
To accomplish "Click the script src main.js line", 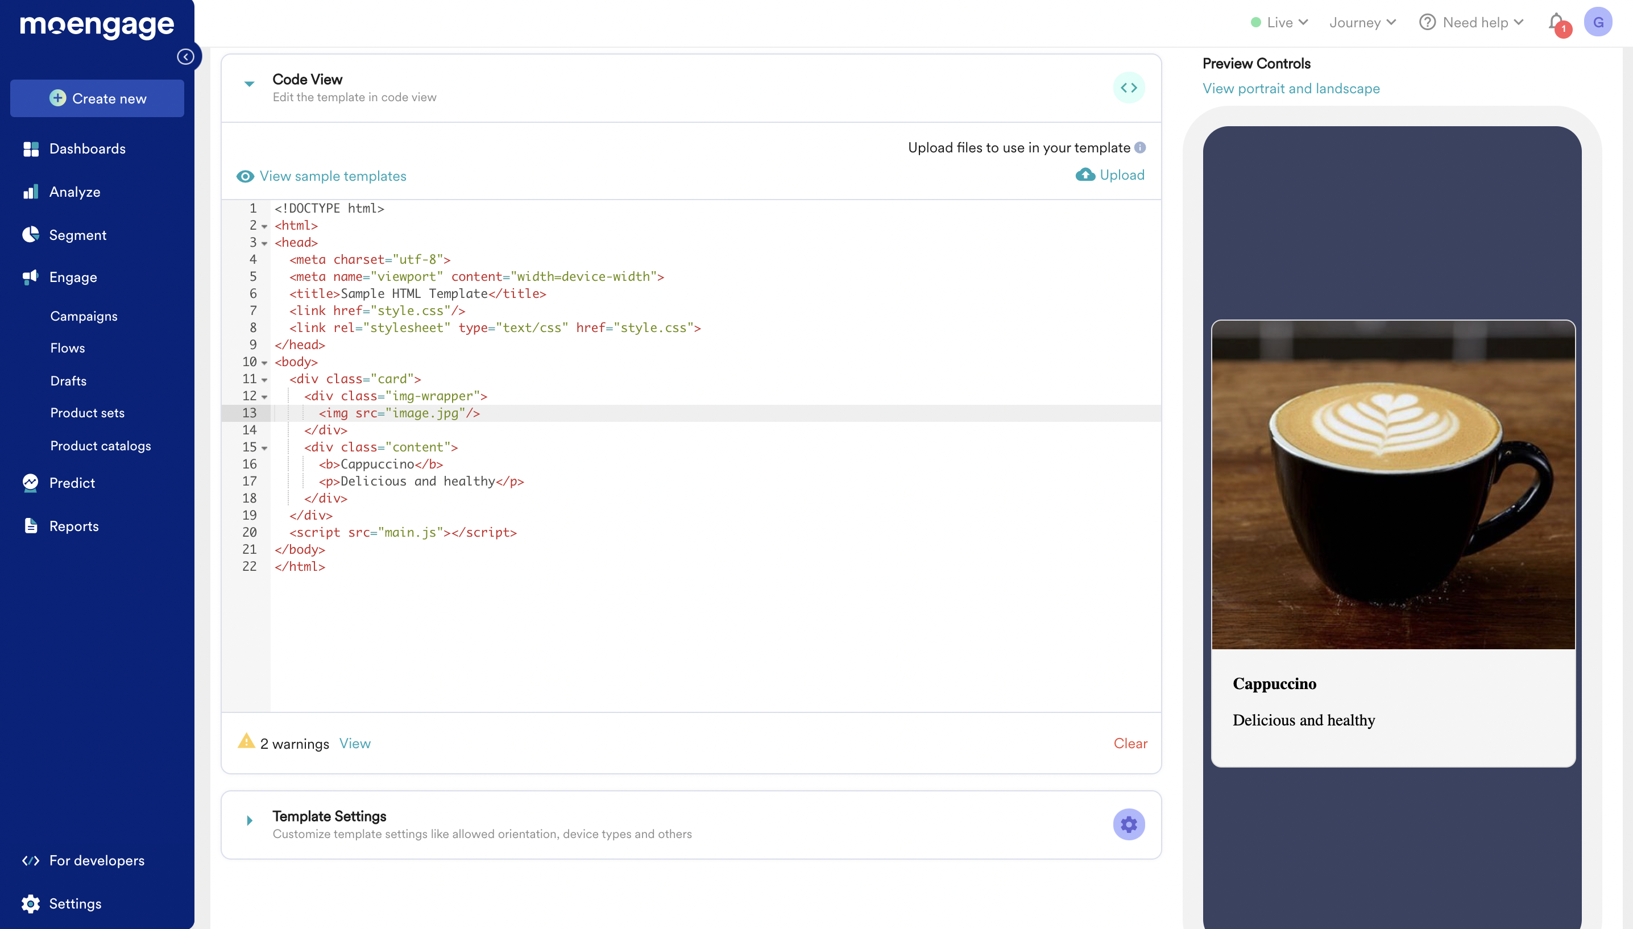I will coord(403,532).
